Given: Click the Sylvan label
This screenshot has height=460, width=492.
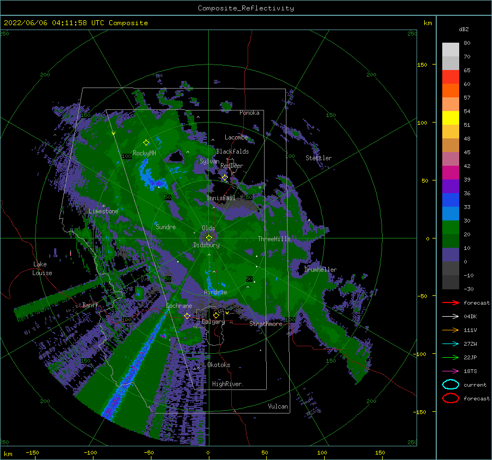Looking at the screenshot, I should 209,161.
